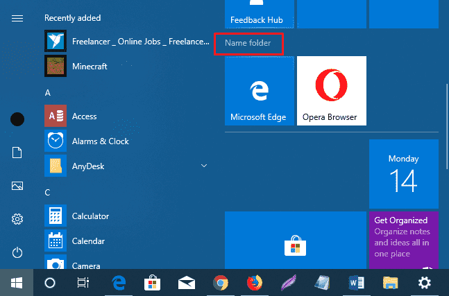Open the Monday 14 calendar tile

(x=404, y=174)
